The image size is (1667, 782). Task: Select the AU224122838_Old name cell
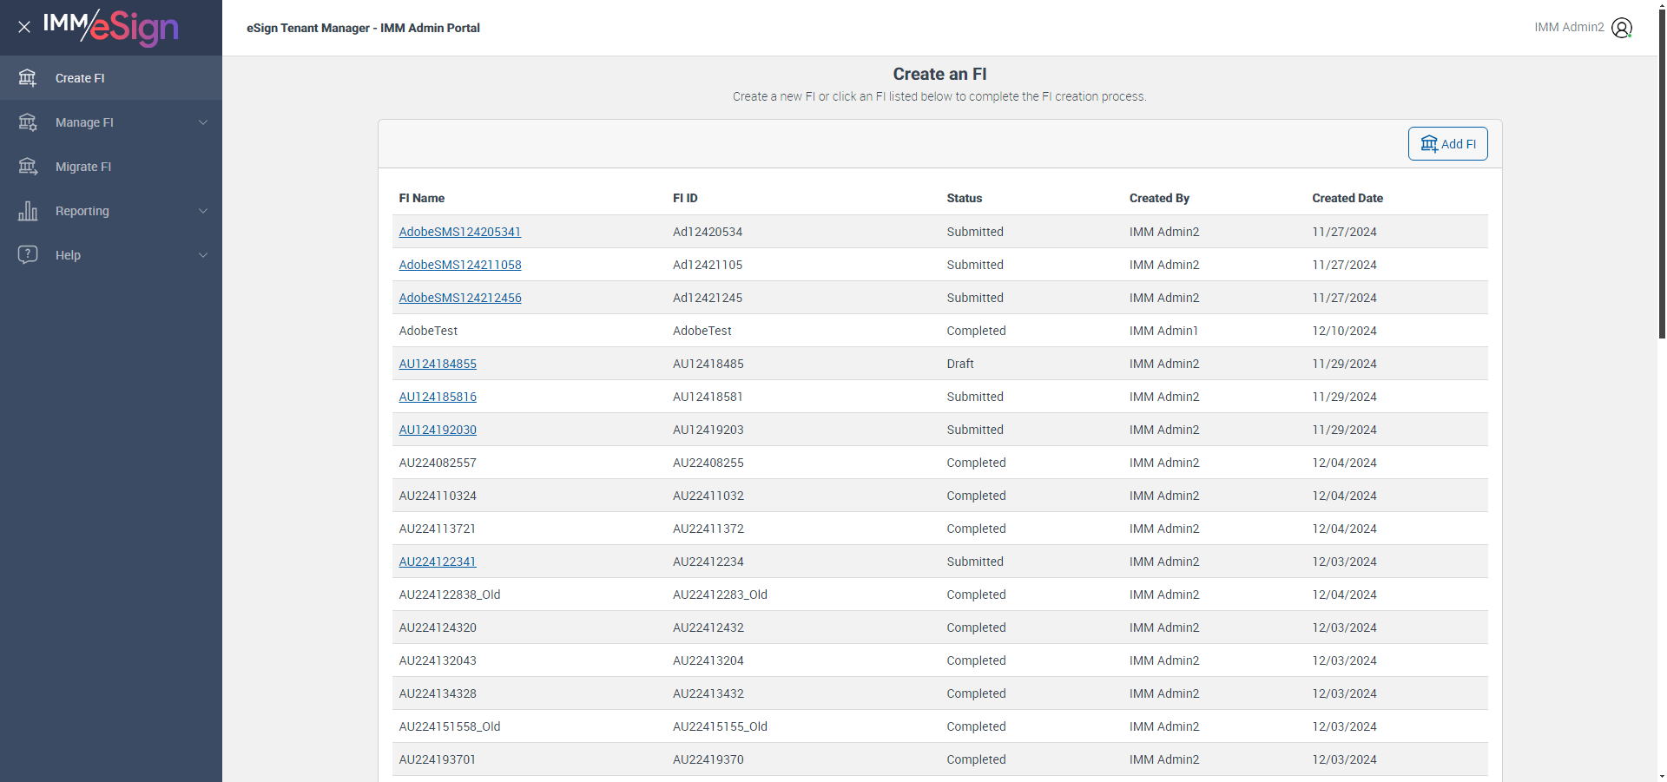coord(450,595)
